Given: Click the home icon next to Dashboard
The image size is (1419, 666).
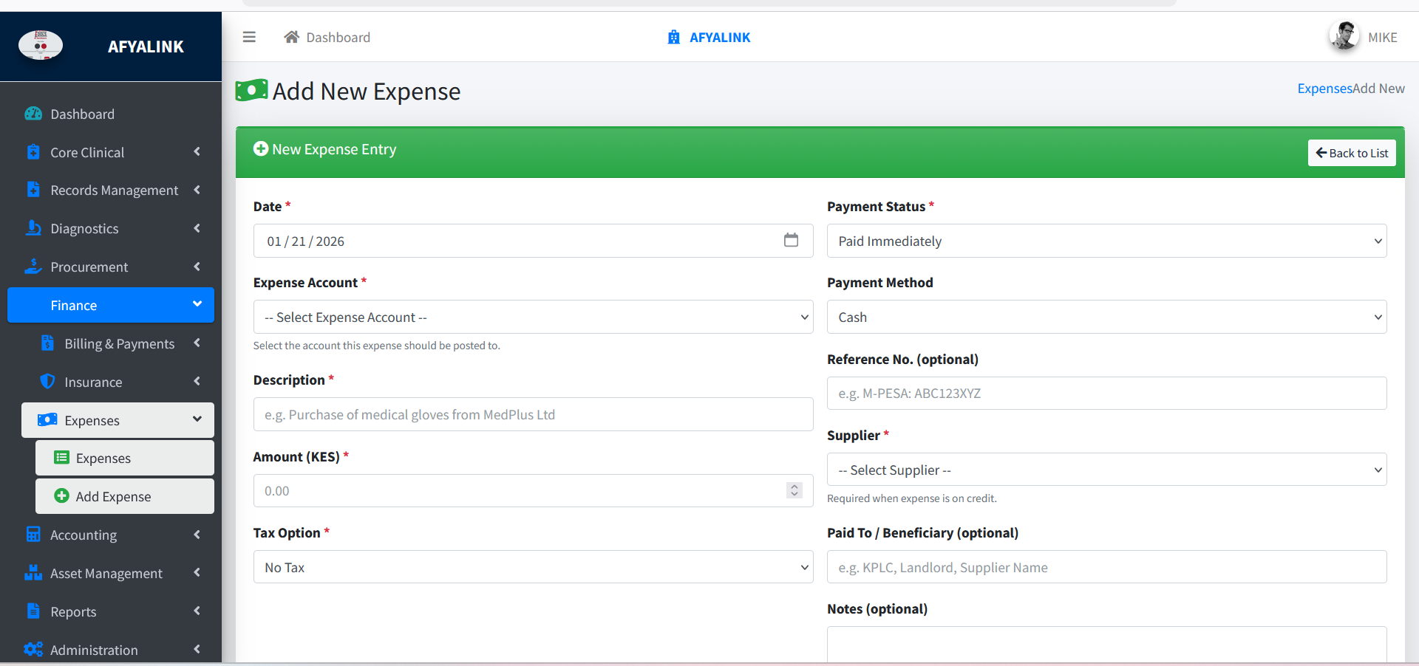Looking at the screenshot, I should click(292, 37).
